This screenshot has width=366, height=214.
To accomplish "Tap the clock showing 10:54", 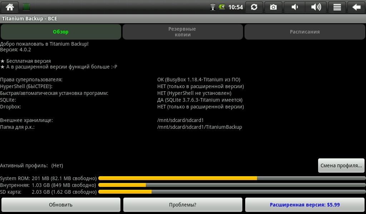I will click(236, 7).
